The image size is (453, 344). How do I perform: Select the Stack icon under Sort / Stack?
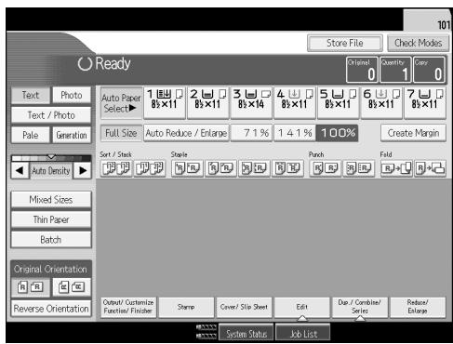click(150, 168)
